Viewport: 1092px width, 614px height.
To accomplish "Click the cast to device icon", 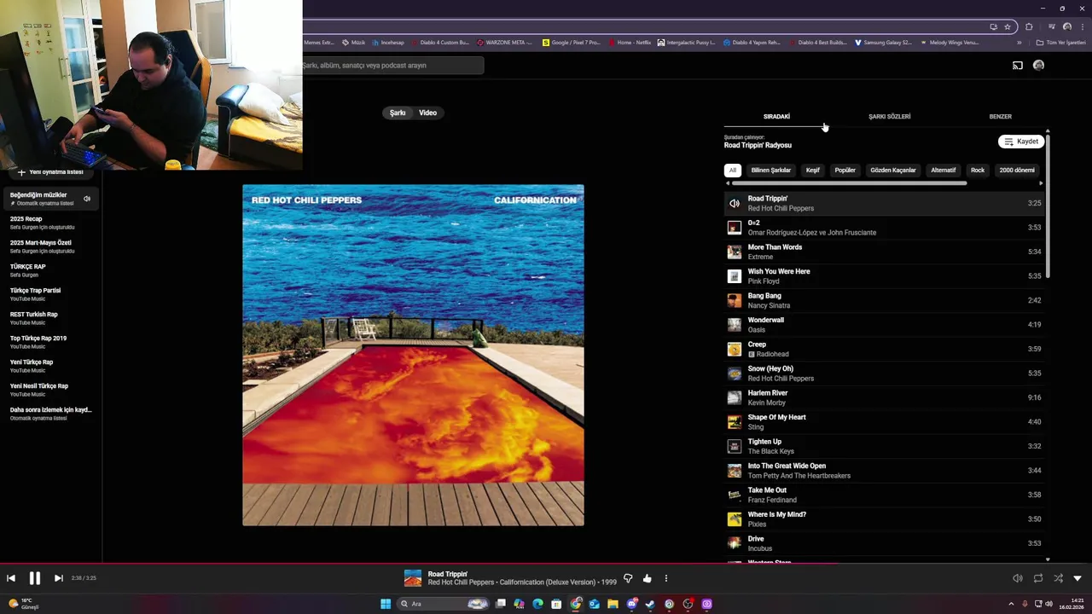I will pos(1017,65).
